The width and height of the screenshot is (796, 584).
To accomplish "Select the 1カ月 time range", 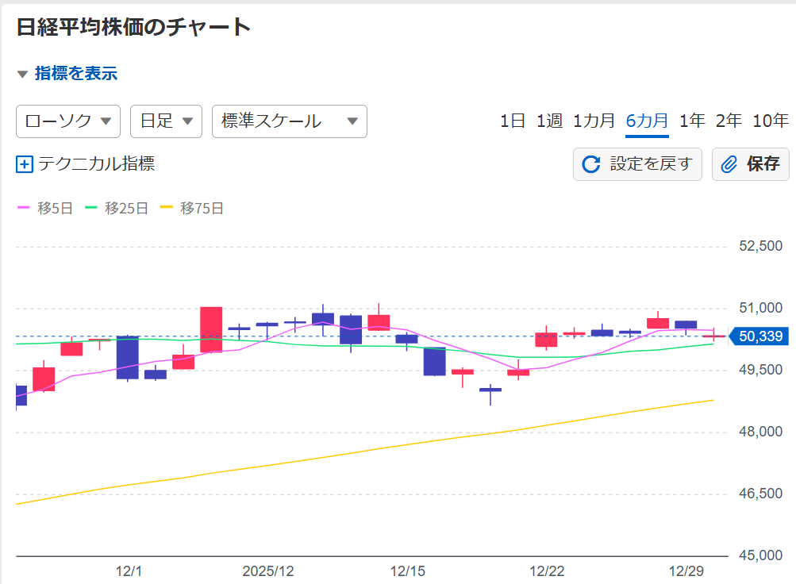I will click(594, 121).
